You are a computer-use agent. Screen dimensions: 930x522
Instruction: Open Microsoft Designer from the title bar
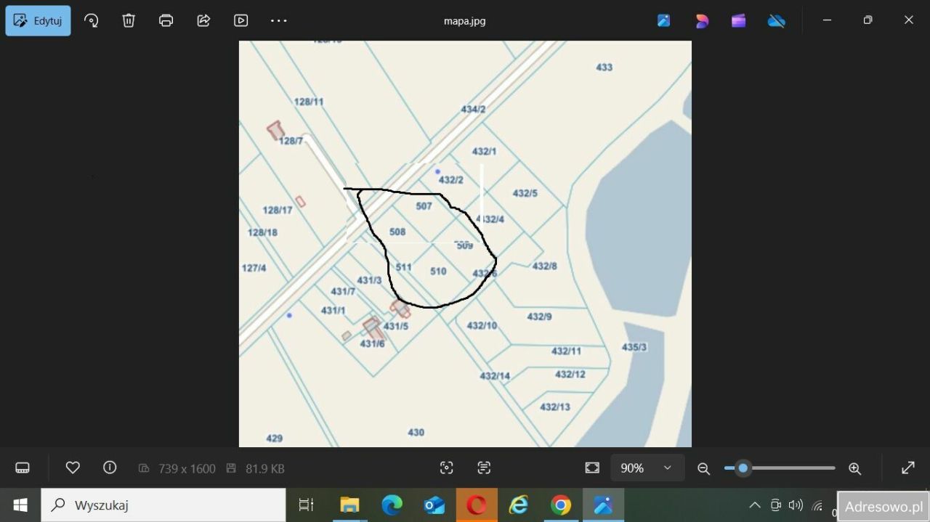tap(702, 20)
